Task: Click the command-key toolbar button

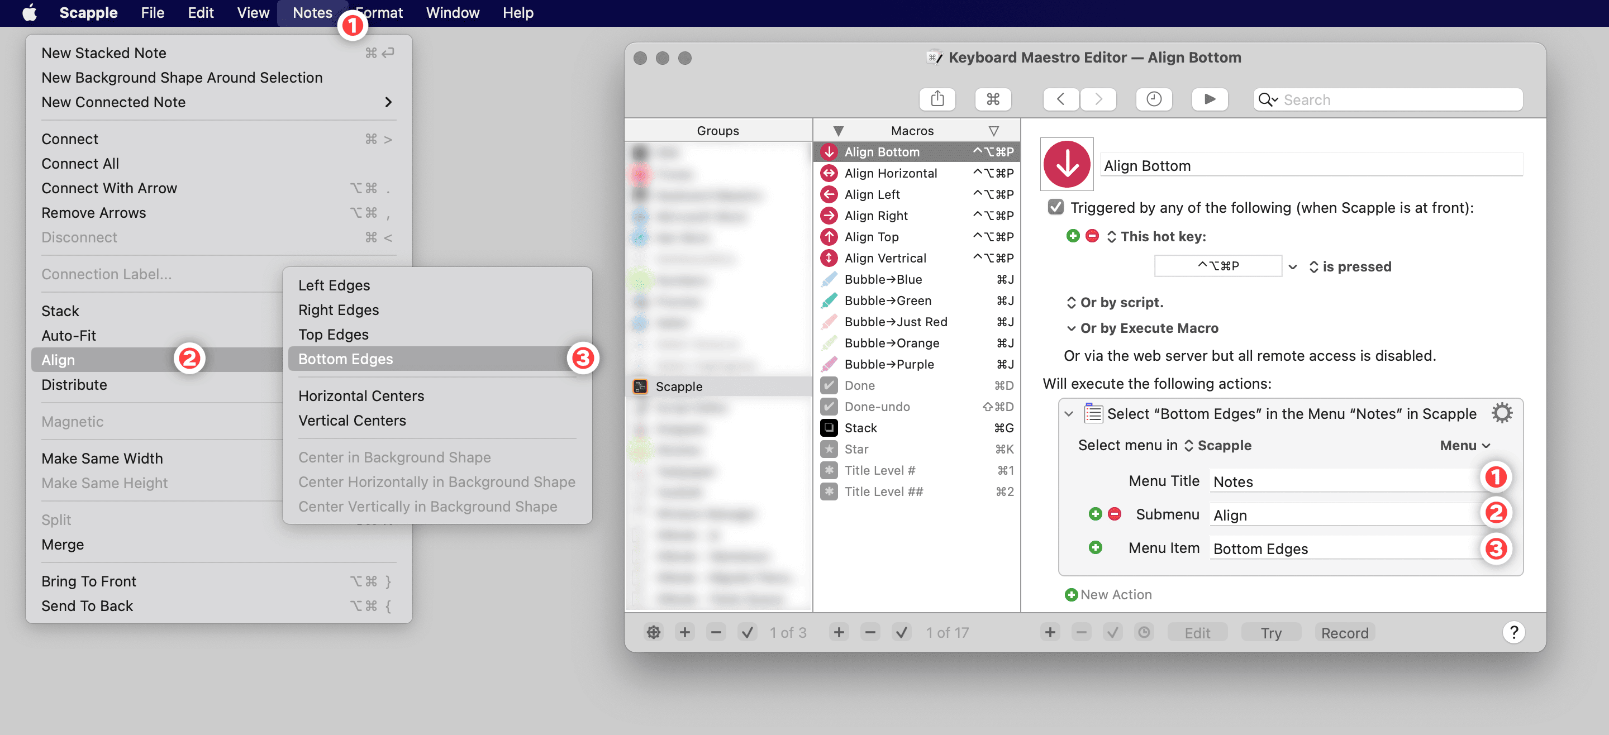Action: click(993, 99)
